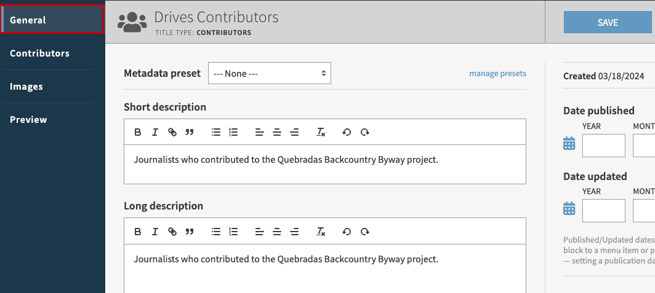The width and height of the screenshot is (655, 293).
Task: Click blockquote icon in Long description toolbar
Action: [190, 232]
